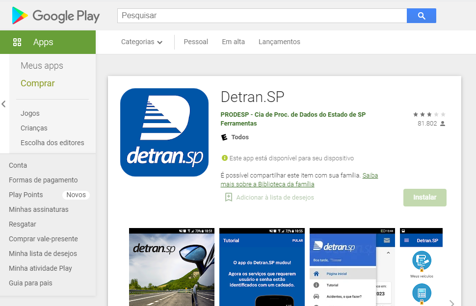Open Minhas assinaturas
The height and width of the screenshot is (306, 476).
point(39,209)
